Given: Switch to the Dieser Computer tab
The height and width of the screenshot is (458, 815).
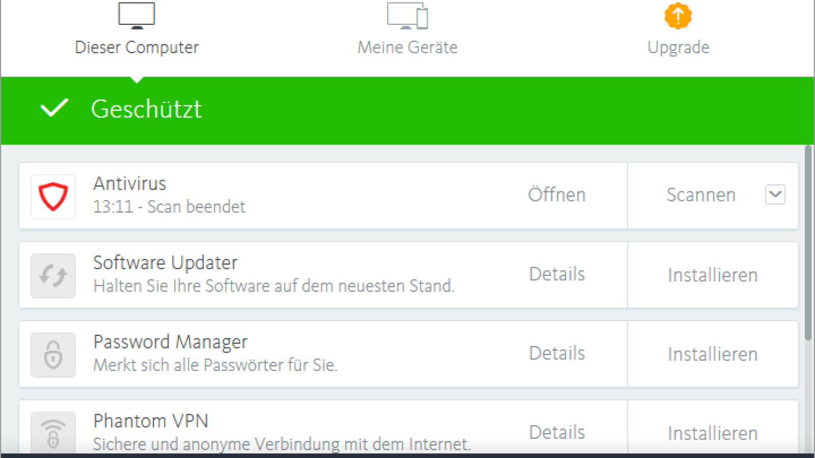Looking at the screenshot, I should (x=137, y=47).
